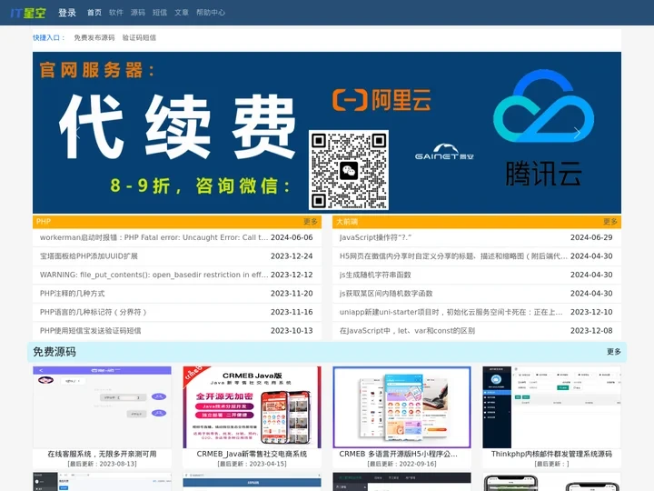Click the Thinkphp邮件群发管理系统 thumbnail
The height and width of the screenshot is (491, 654).
tap(552, 407)
